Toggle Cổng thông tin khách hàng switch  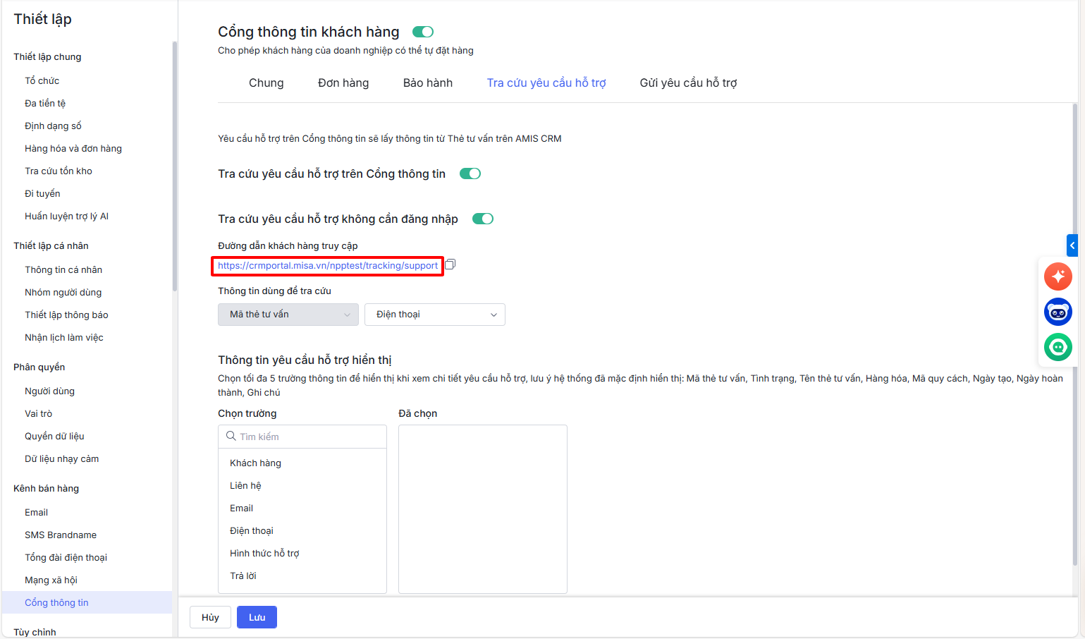(x=423, y=32)
